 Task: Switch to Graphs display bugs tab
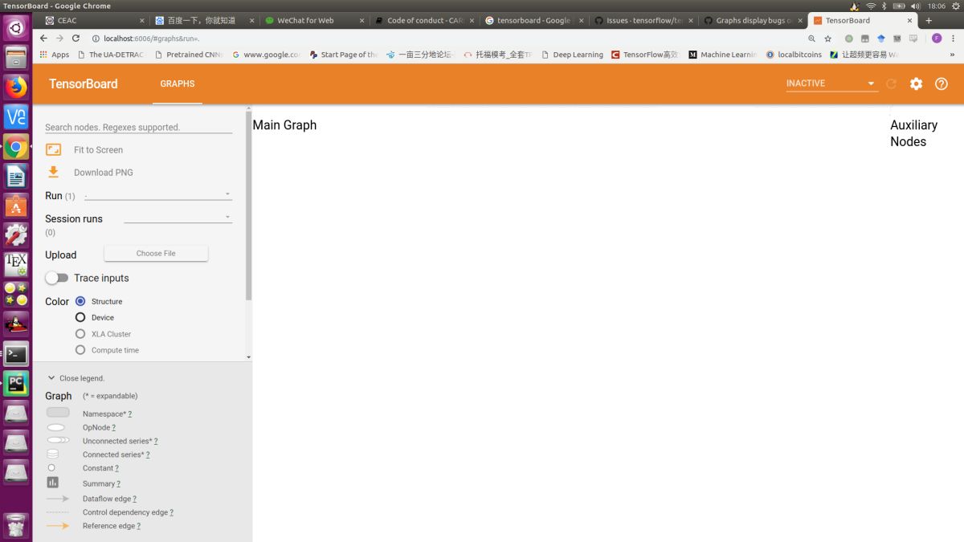click(752, 20)
